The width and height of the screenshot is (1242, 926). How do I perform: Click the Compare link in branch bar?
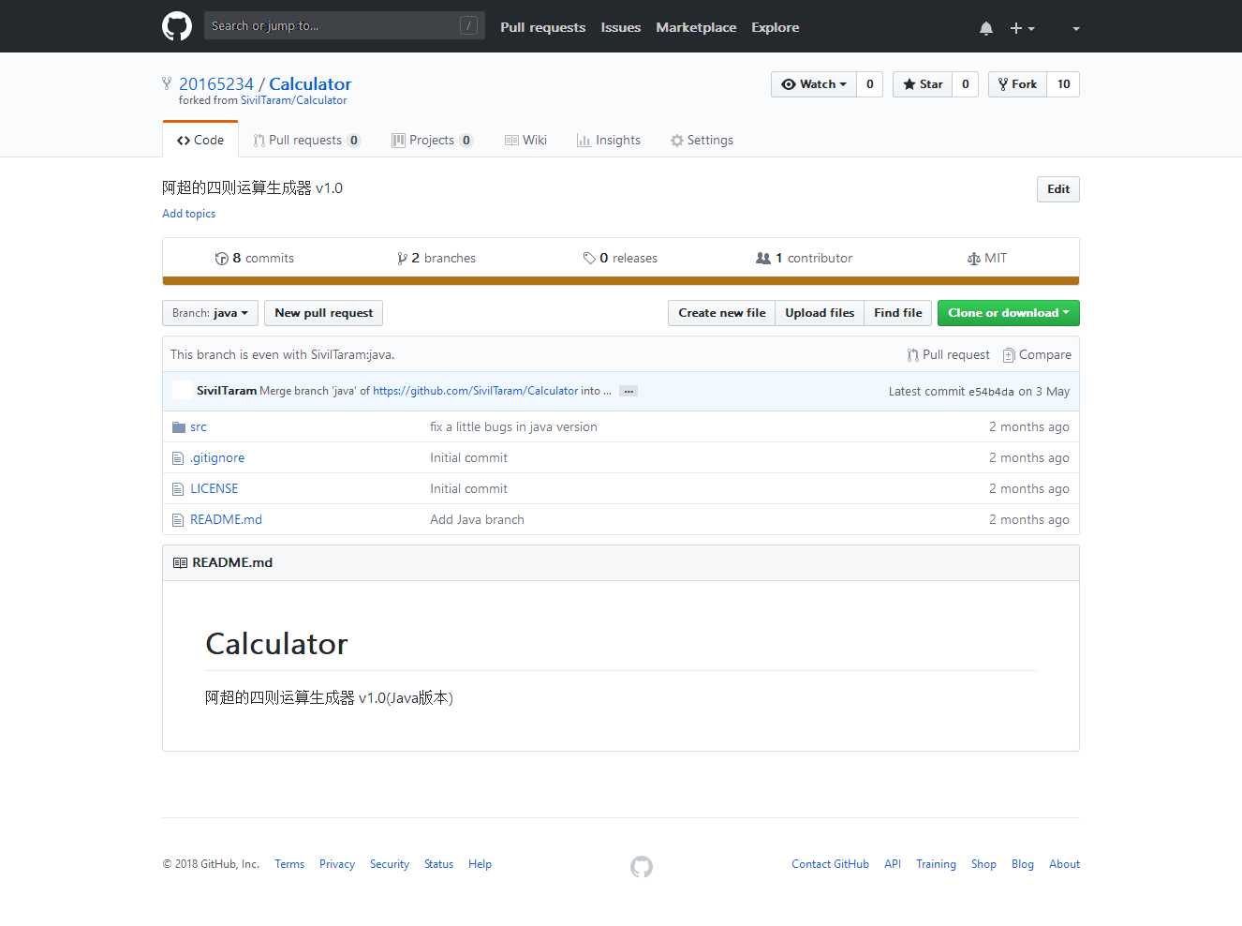tap(1037, 354)
